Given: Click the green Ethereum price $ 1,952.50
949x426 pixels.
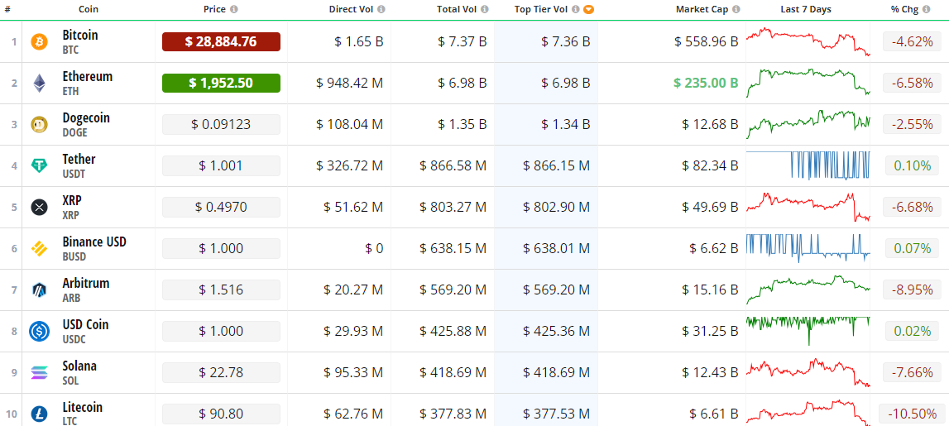Looking at the screenshot, I should [x=221, y=83].
